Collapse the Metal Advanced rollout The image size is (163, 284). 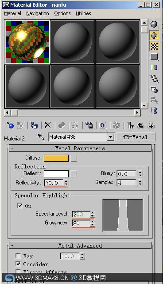pos(80,246)
